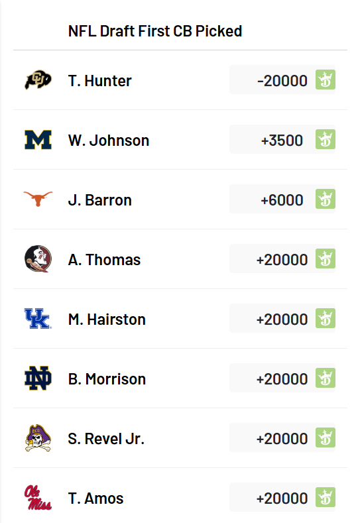Choose B. Morrison +20000 odds
Image resolution: width=356 pixels, height=523 pixels.
tap(282, 378)
